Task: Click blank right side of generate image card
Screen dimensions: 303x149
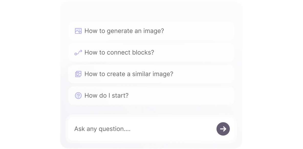Action: (205, 31)
